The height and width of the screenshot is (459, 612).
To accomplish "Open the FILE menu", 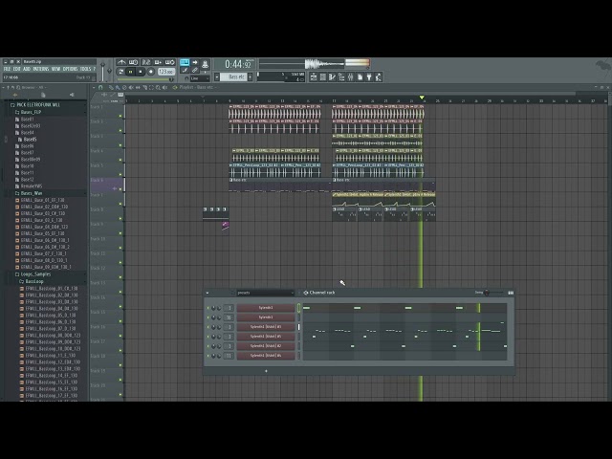I will point(7,69).
